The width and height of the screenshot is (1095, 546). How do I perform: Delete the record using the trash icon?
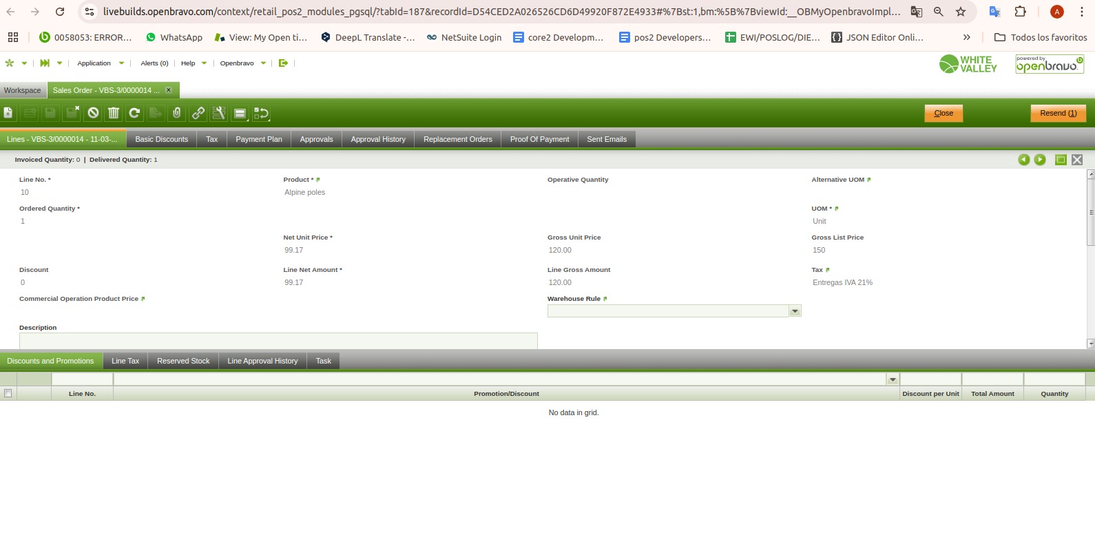(x=114, y=113)
